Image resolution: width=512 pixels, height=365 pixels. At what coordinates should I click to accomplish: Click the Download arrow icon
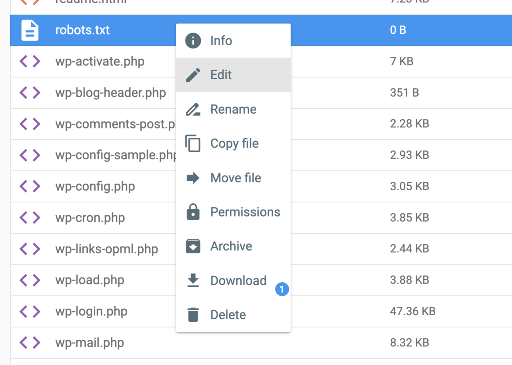tap(193, 280)
